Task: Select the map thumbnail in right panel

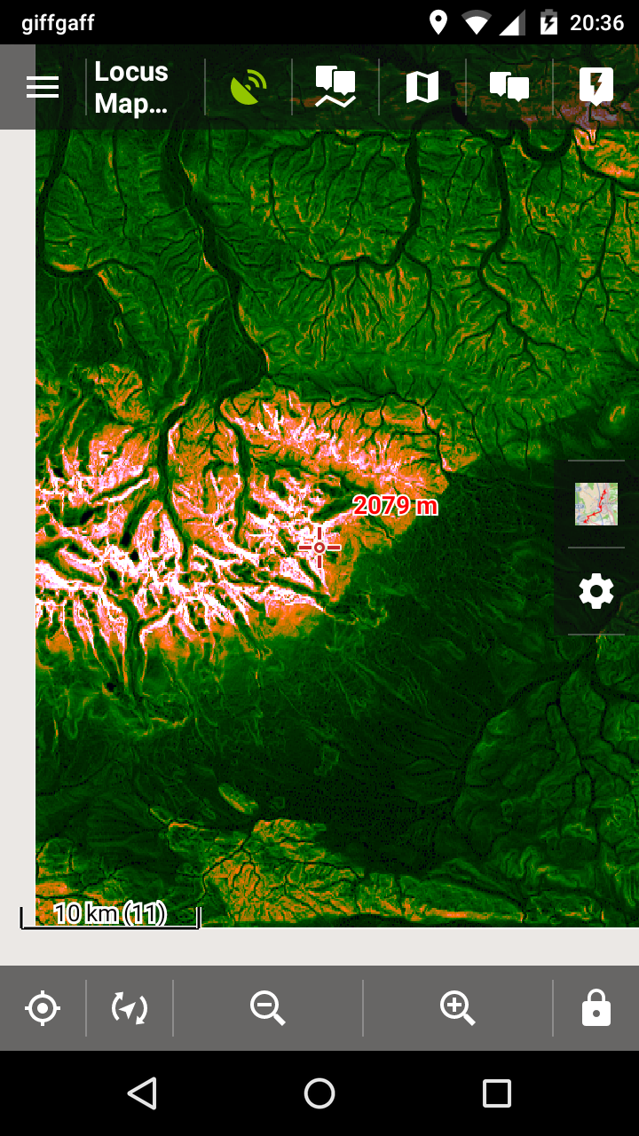Action: 596,504
